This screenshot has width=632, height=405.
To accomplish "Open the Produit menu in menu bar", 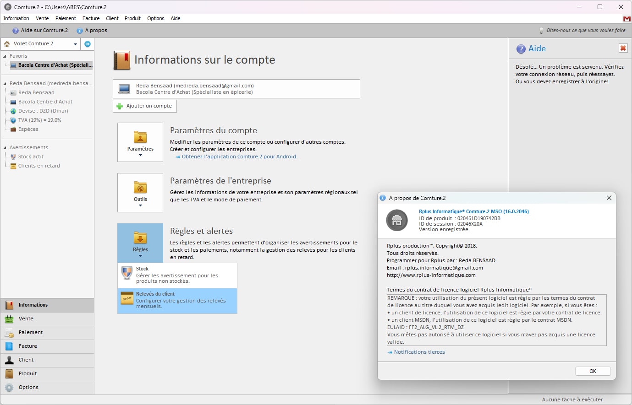I will point(132,18).
